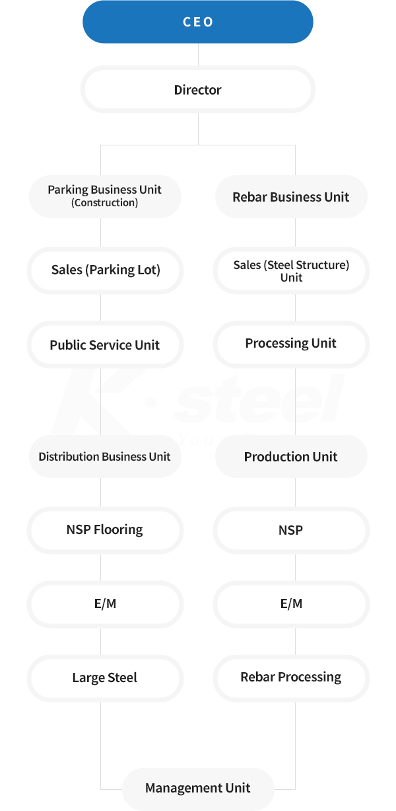Open the Rebar Business Unit node
Screen dimensions: 396x811
coord(291,196)
